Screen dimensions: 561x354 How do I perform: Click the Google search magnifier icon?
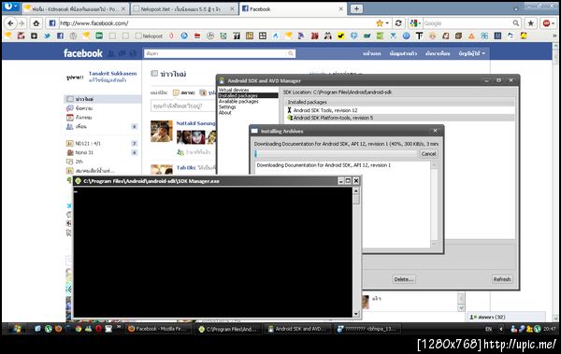click(515, 23)
